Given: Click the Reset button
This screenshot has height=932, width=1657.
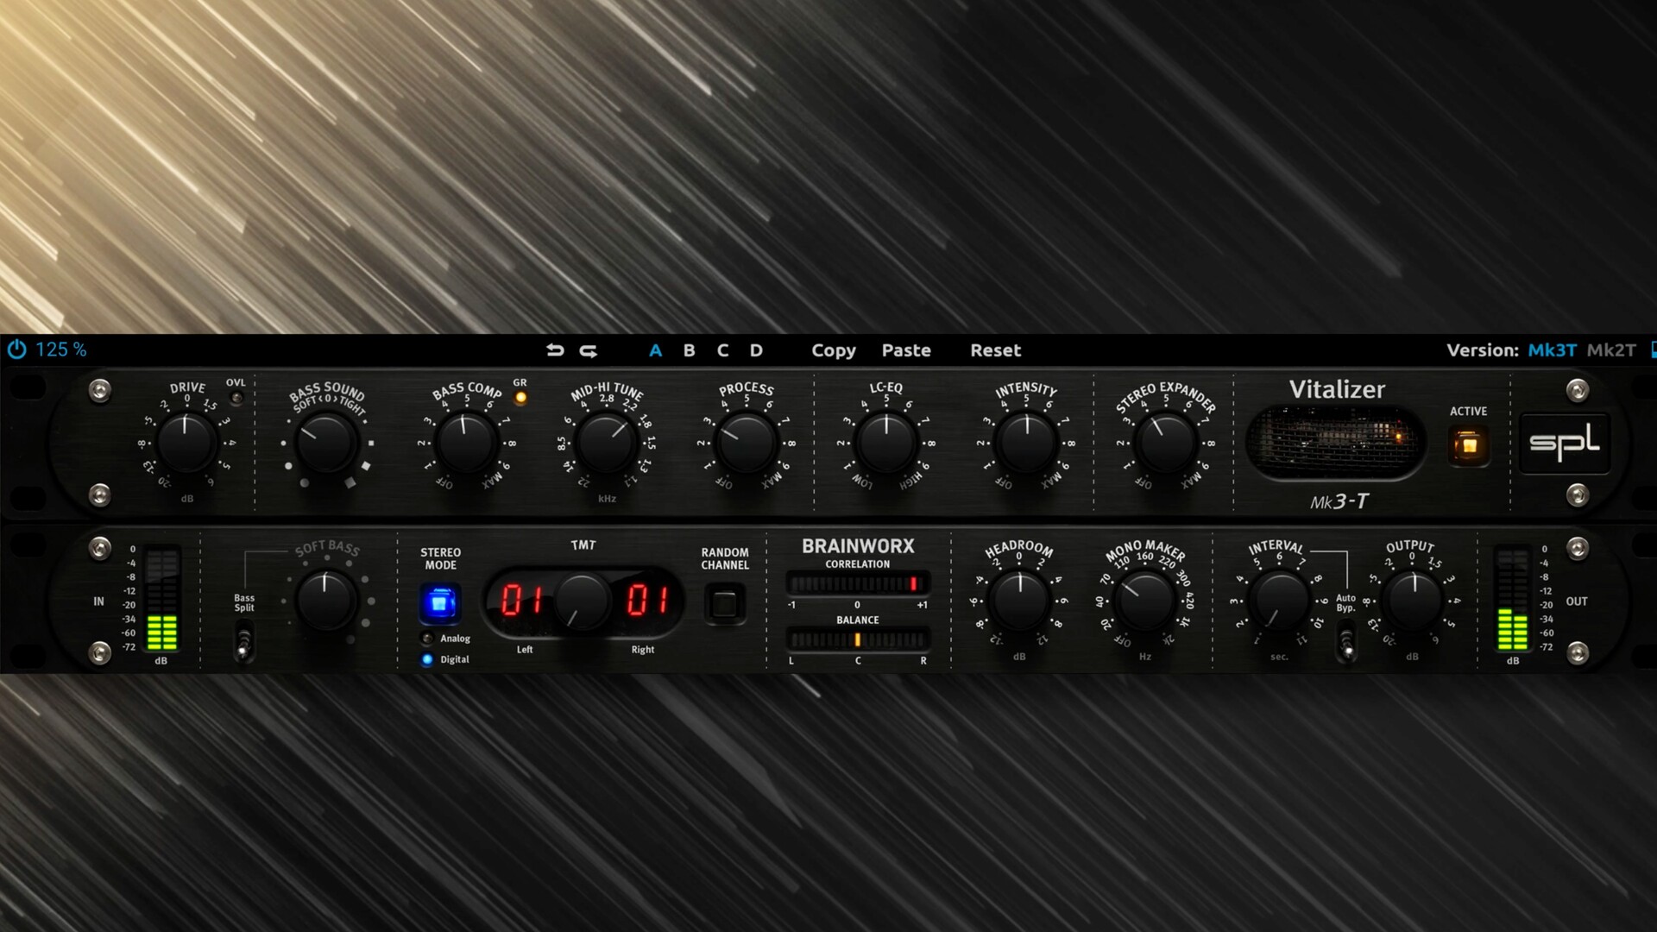Looking at the screenshot, I should pos(995,350).
